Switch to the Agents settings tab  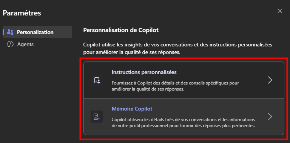point(37,45)
